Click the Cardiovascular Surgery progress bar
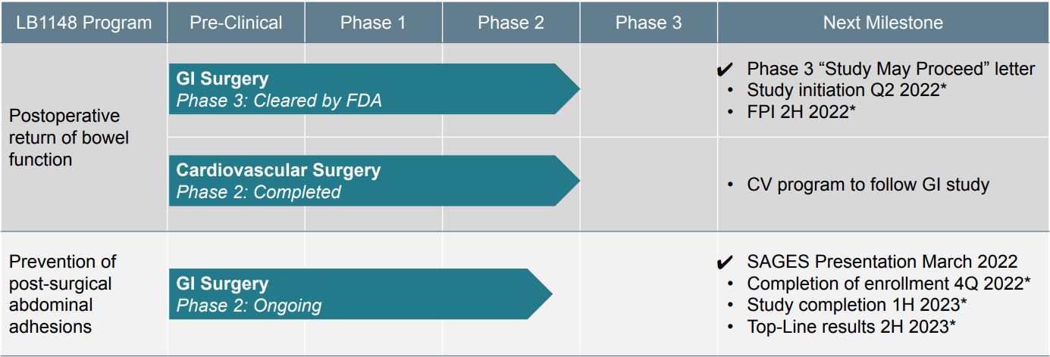1050x357 pixels. 364,181
